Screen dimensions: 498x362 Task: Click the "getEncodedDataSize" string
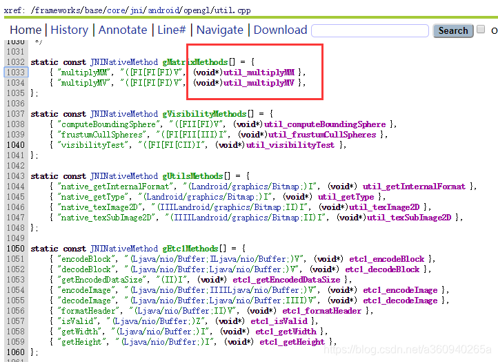(101, 280)
